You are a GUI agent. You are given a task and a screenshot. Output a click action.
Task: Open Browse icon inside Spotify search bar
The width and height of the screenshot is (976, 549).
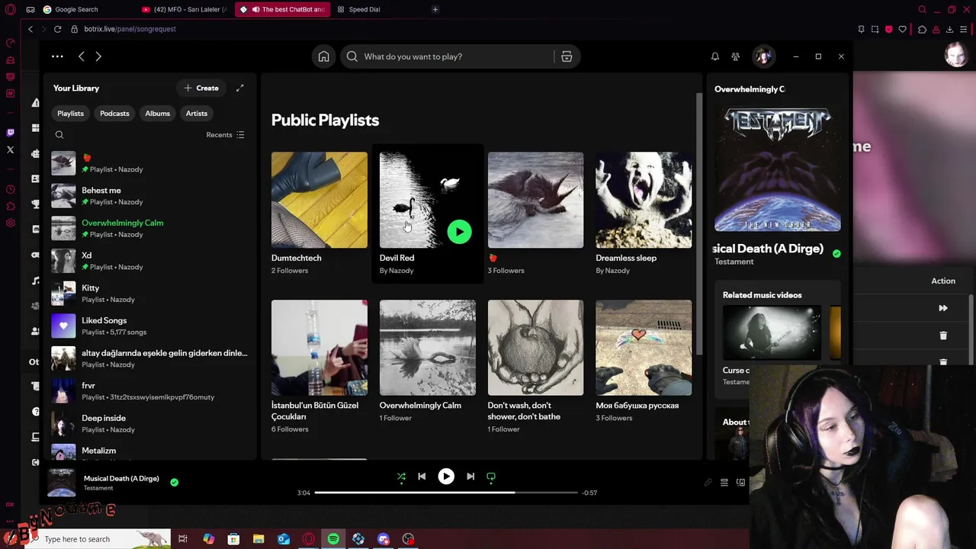567,56
